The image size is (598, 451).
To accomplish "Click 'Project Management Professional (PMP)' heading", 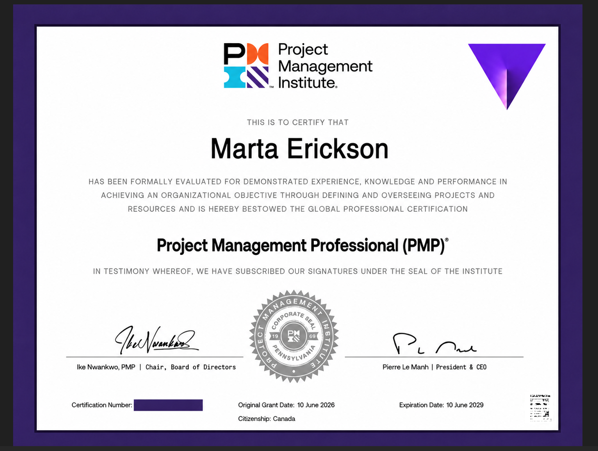I will (x=302, y=246).
